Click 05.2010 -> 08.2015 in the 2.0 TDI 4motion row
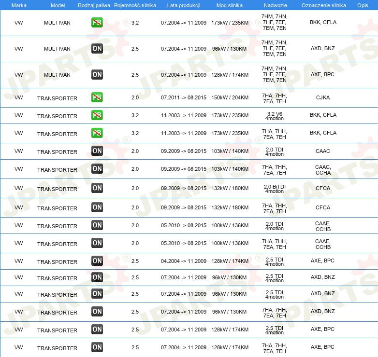Screen dimensions: 378x357 tap(184, 225)
